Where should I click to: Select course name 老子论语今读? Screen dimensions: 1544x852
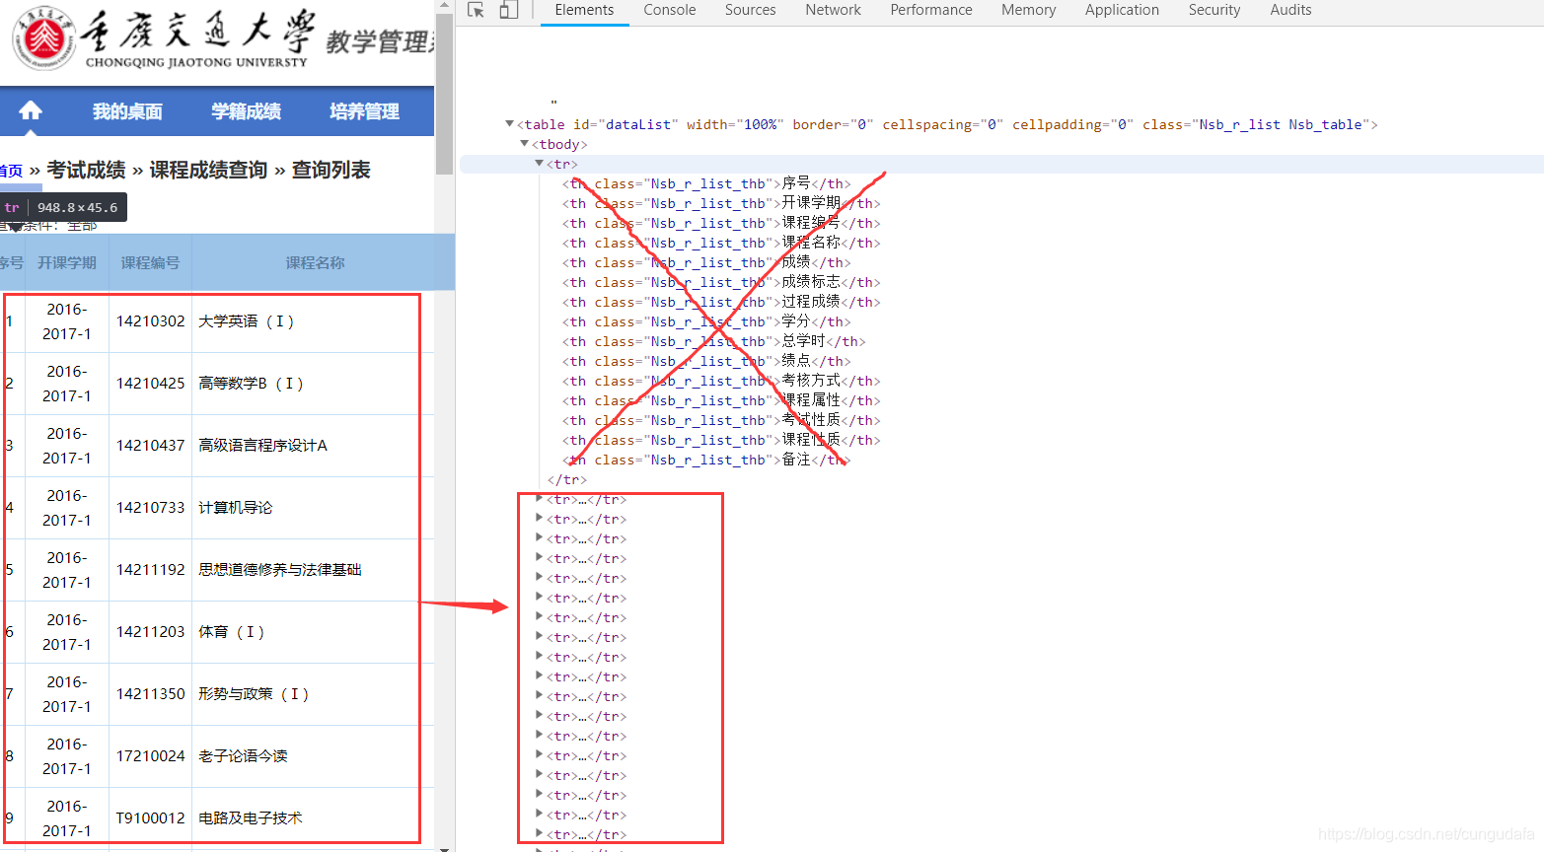point(243,756)
